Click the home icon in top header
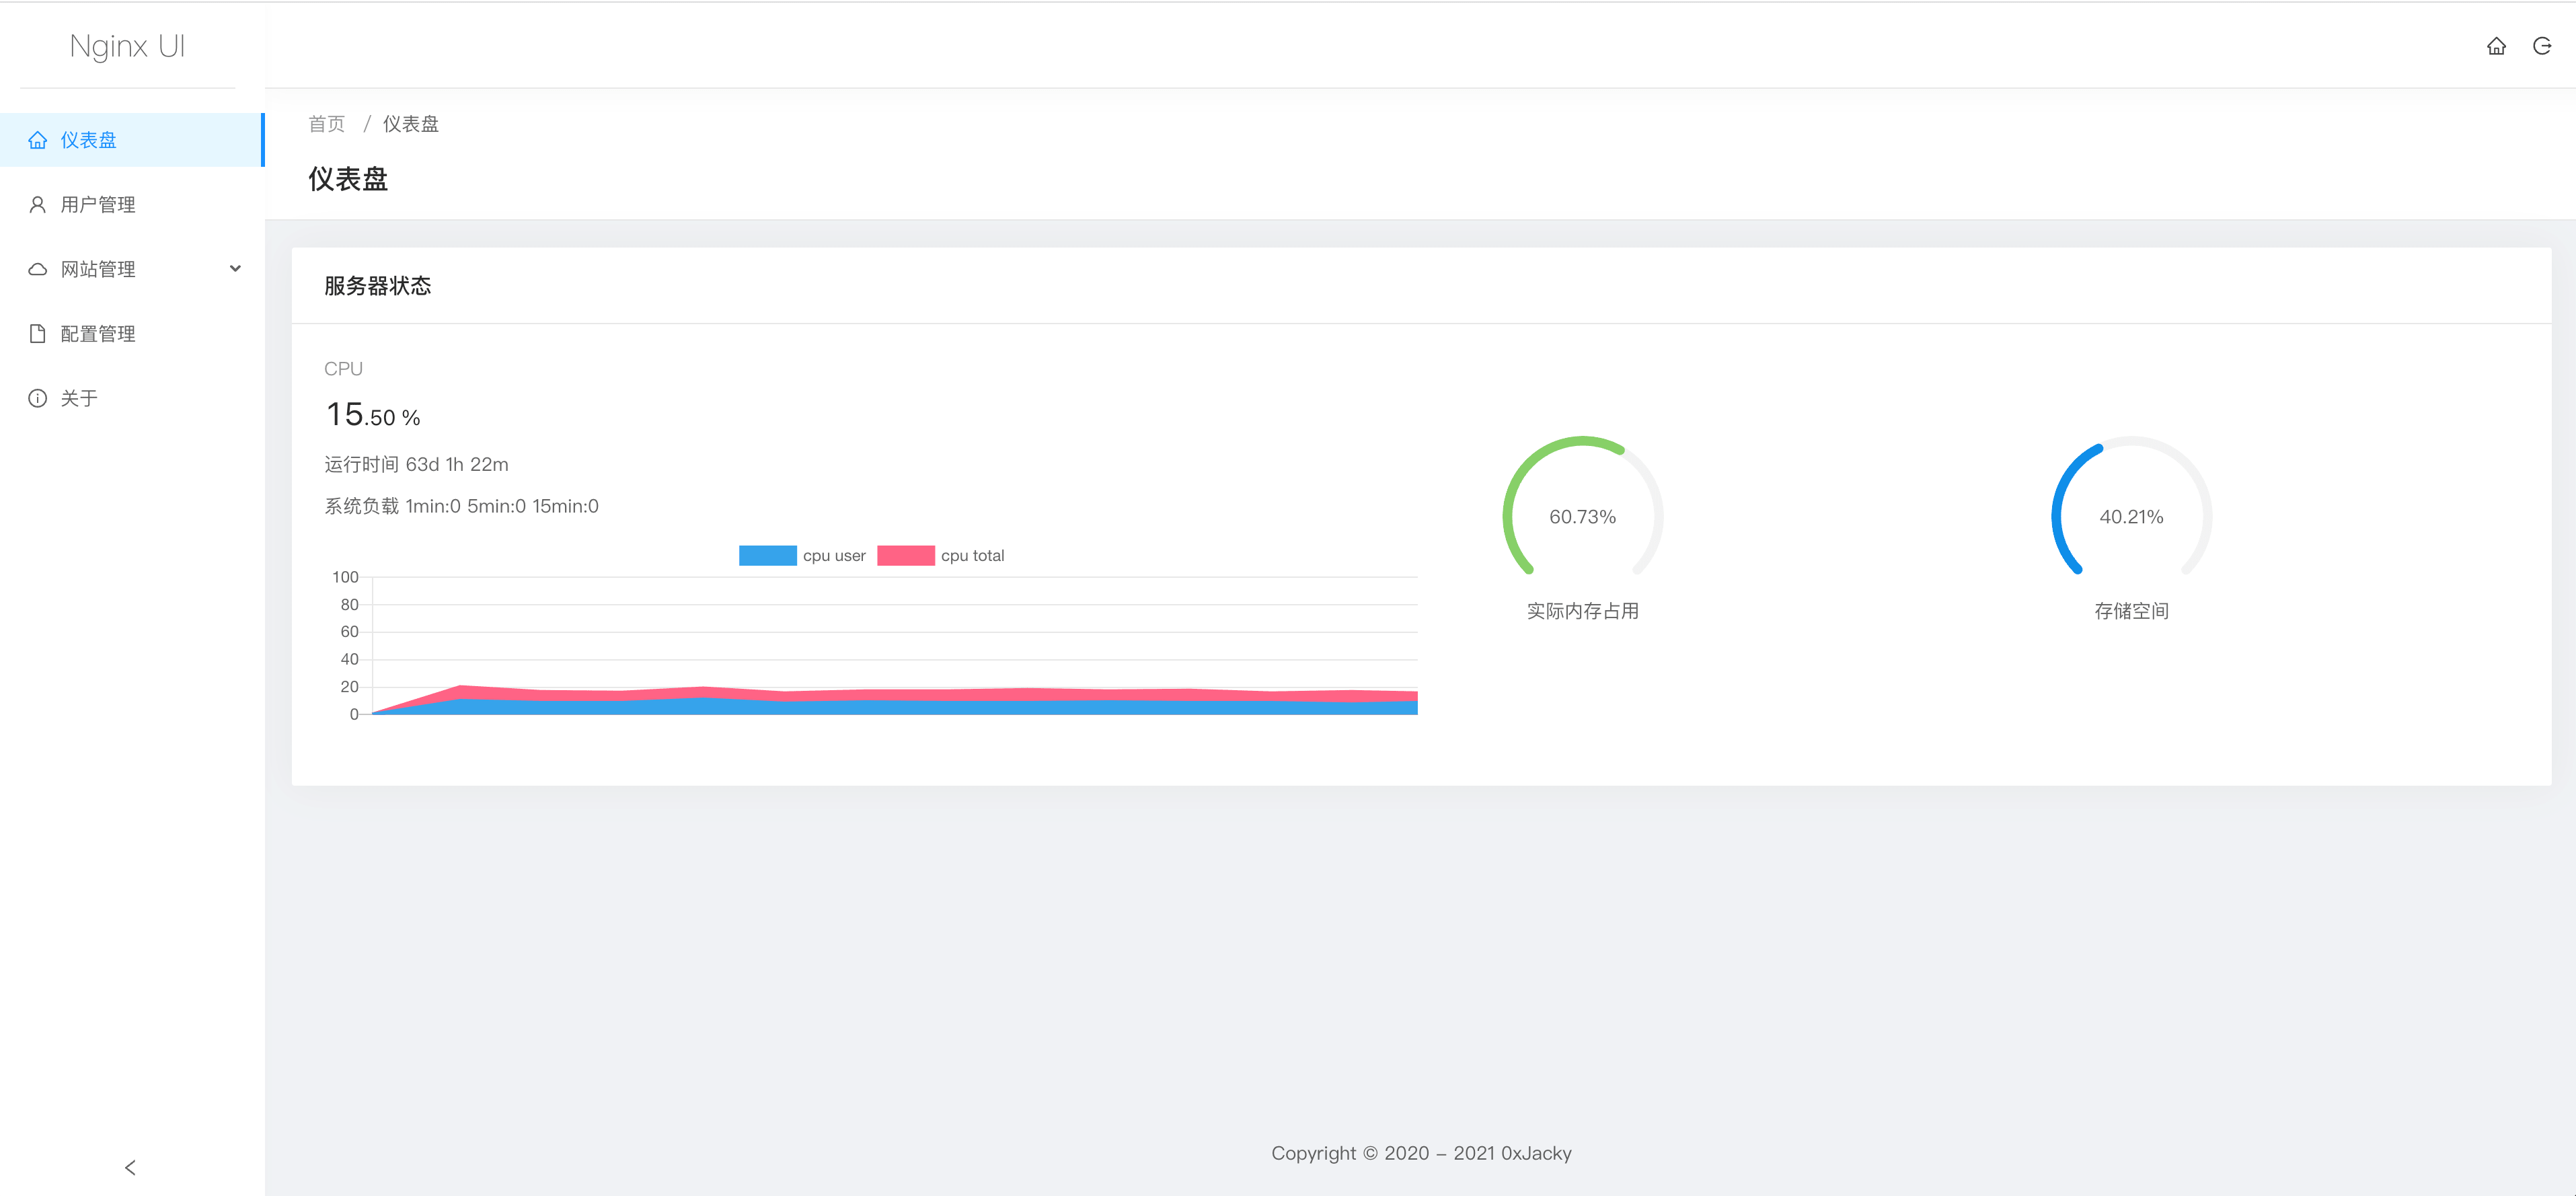Screen dimensions: 2576x1196 pyautogui.click(x=2496, y=46)
